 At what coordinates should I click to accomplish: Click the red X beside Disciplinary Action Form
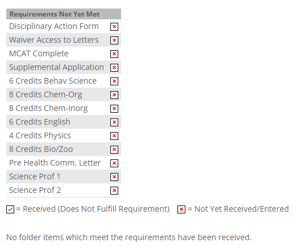(114, 27)
